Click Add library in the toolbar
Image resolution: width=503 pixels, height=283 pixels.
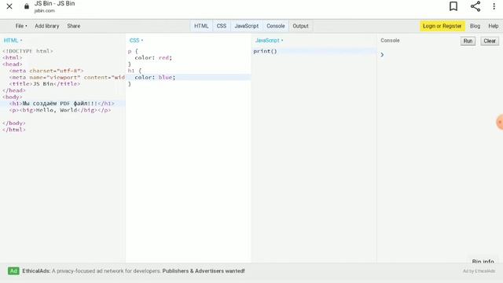[x=47, y=26]
